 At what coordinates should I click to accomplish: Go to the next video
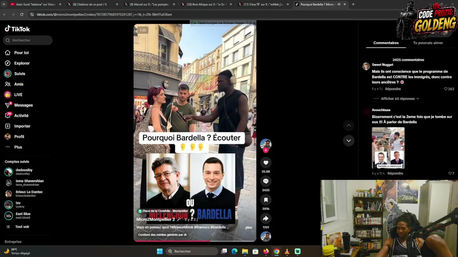click(349, 141)
